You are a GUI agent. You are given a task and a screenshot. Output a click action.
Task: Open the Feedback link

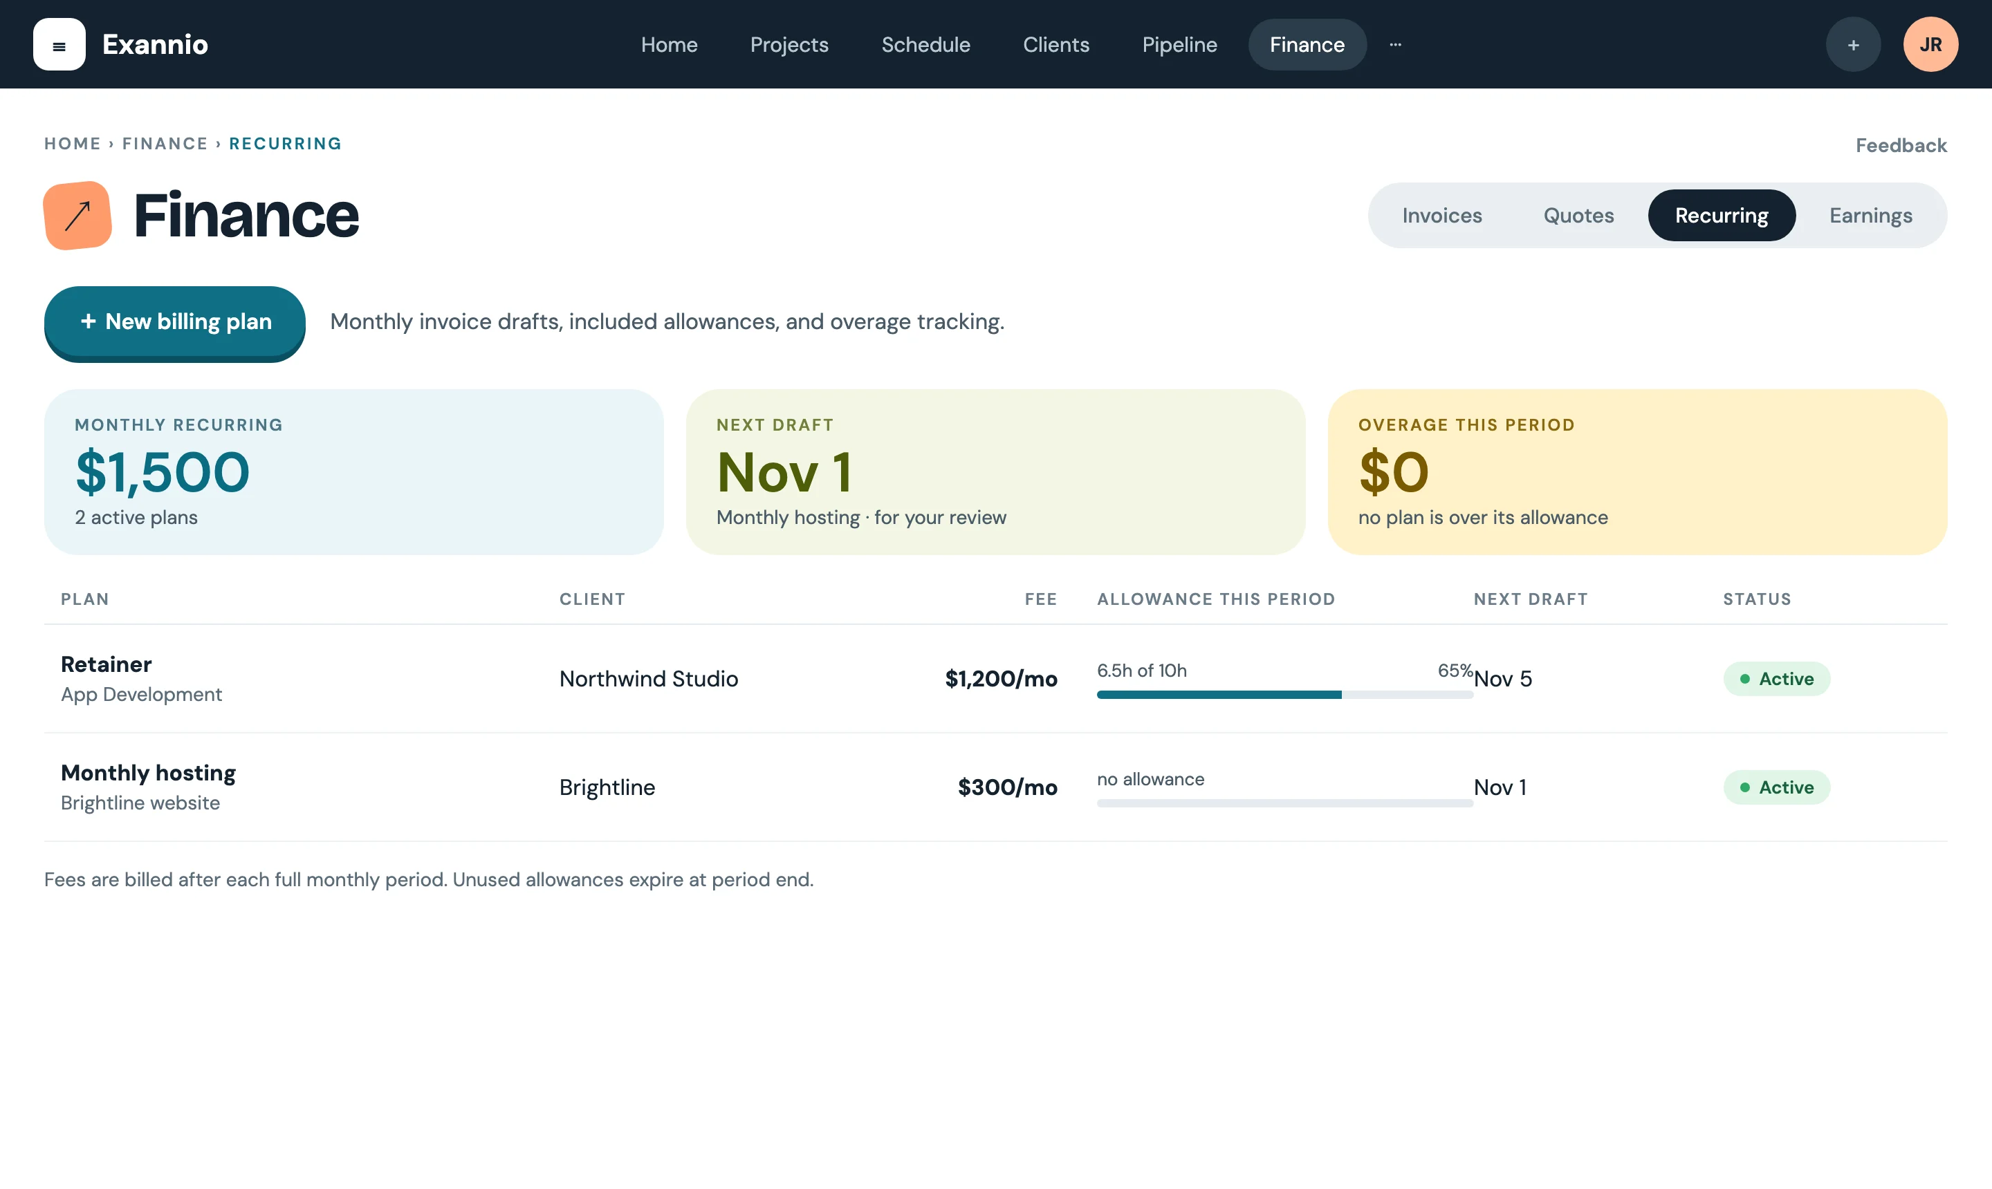click(1901, 145)
